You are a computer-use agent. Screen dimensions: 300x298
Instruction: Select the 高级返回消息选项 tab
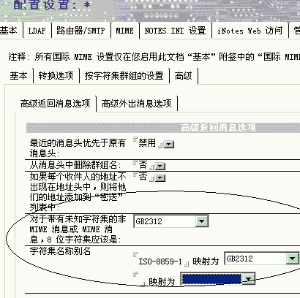point(56,104)
